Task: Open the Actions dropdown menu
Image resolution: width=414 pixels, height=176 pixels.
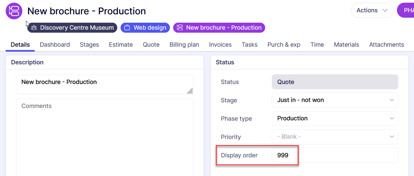Action: click(372, 10)
